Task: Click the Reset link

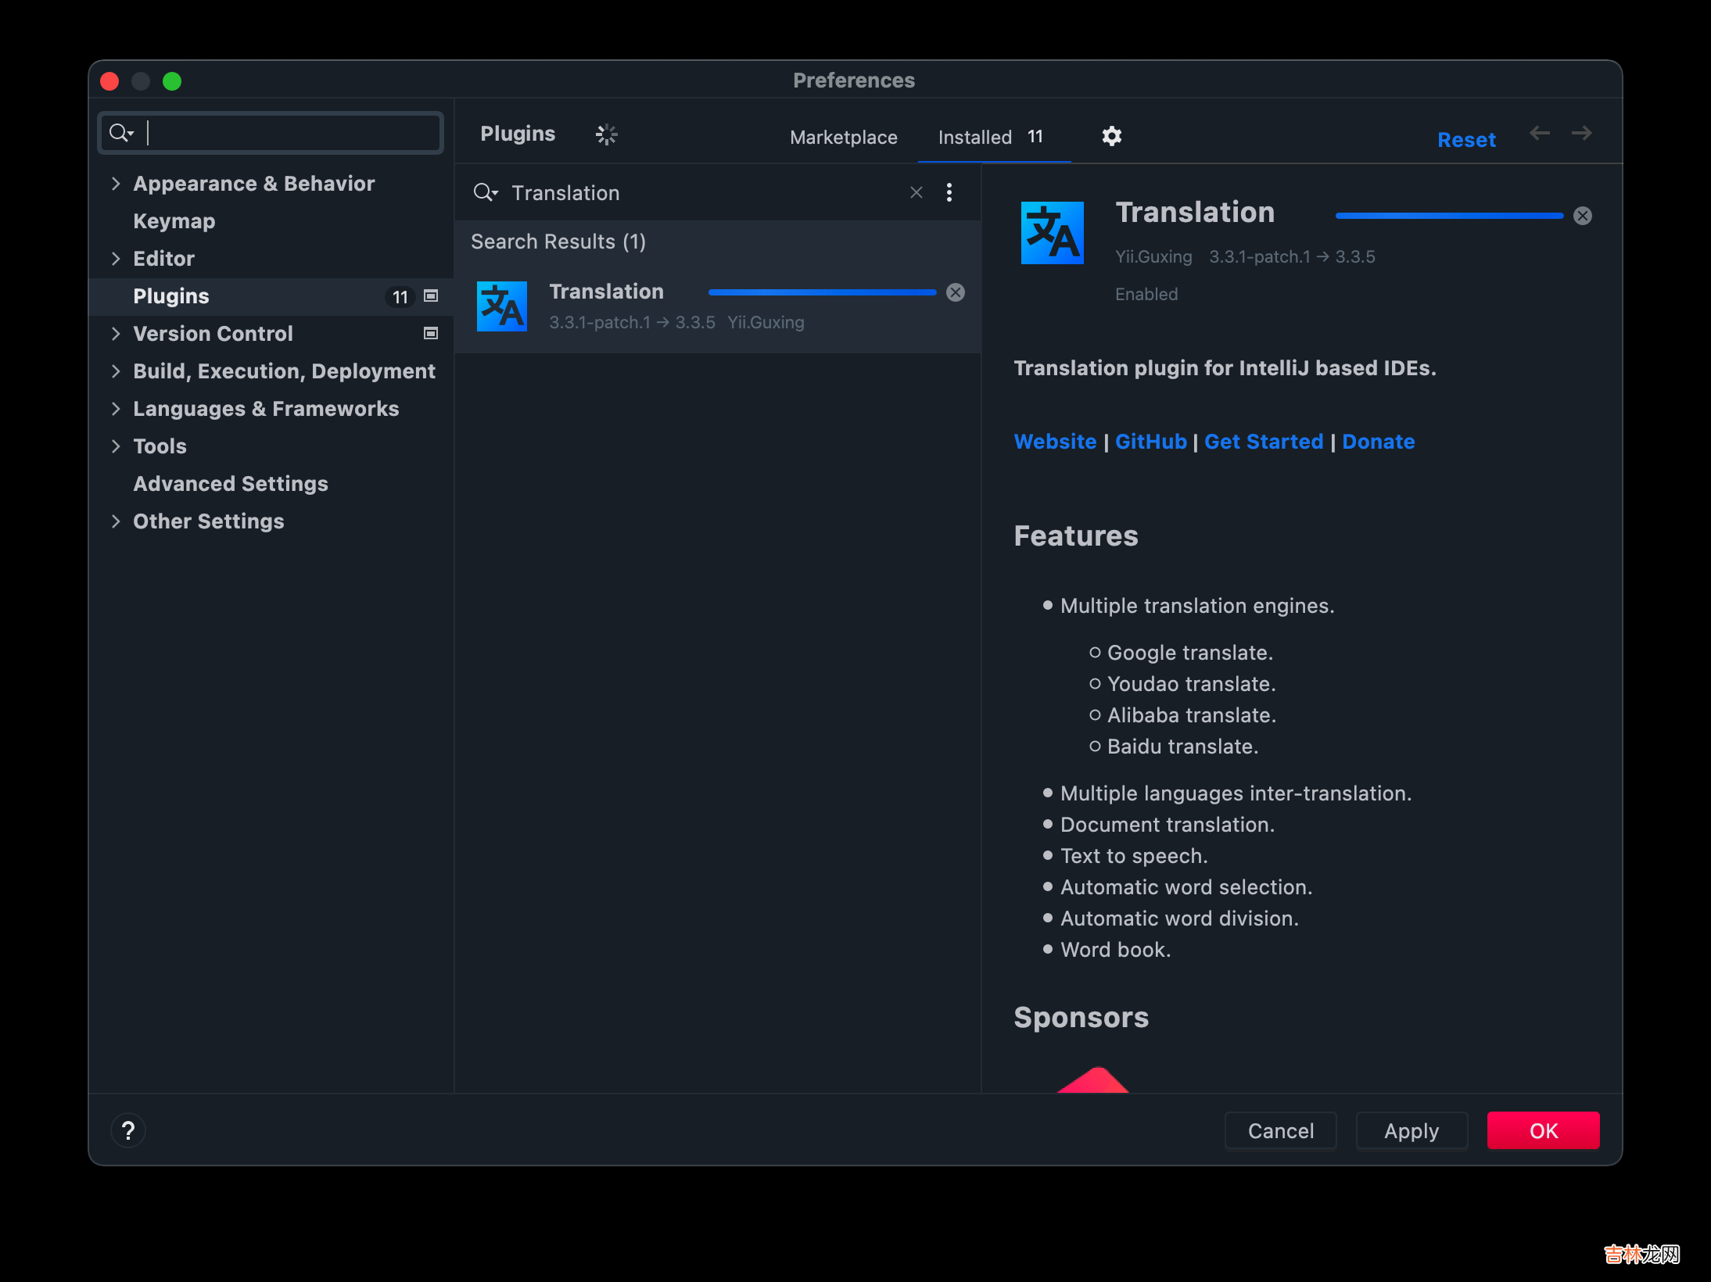Action: pos(1466,140)
